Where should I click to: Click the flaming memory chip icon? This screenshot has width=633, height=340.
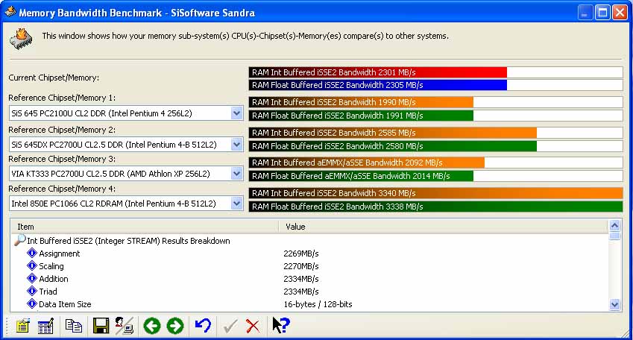[21, 39]
